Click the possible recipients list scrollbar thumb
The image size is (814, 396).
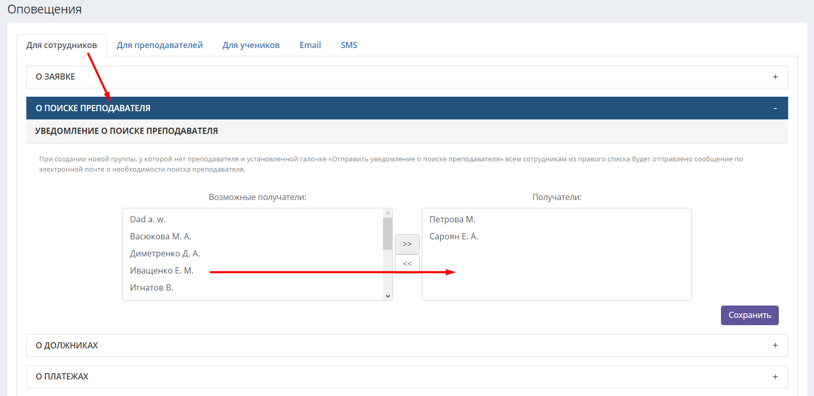click(x=388, y=234)
